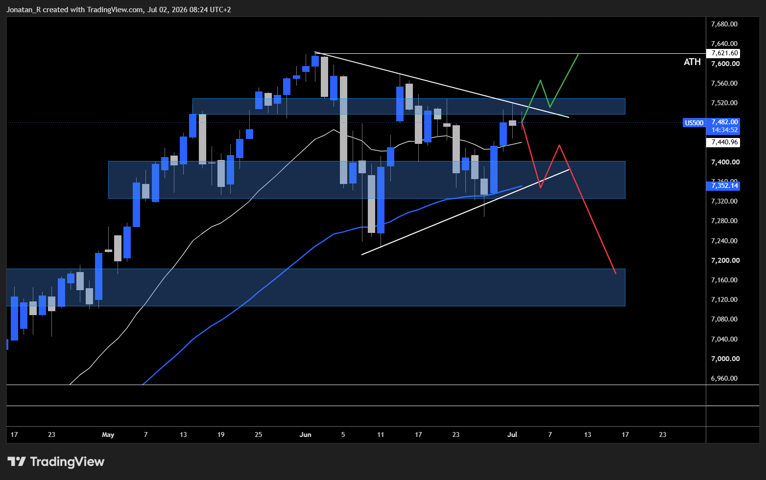This screenshot has height=480, width=766.
Task: Click the 25 date on time axis
Action: coord(259,434)
